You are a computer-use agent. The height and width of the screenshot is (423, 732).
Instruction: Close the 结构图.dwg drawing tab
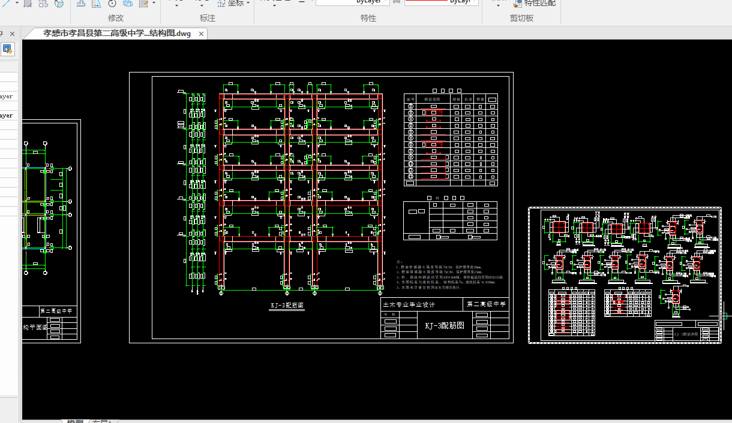click(x=202, y=34)
